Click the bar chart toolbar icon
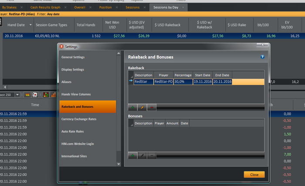This screenshot has height=186, width=305. click(x=53, y=95)
